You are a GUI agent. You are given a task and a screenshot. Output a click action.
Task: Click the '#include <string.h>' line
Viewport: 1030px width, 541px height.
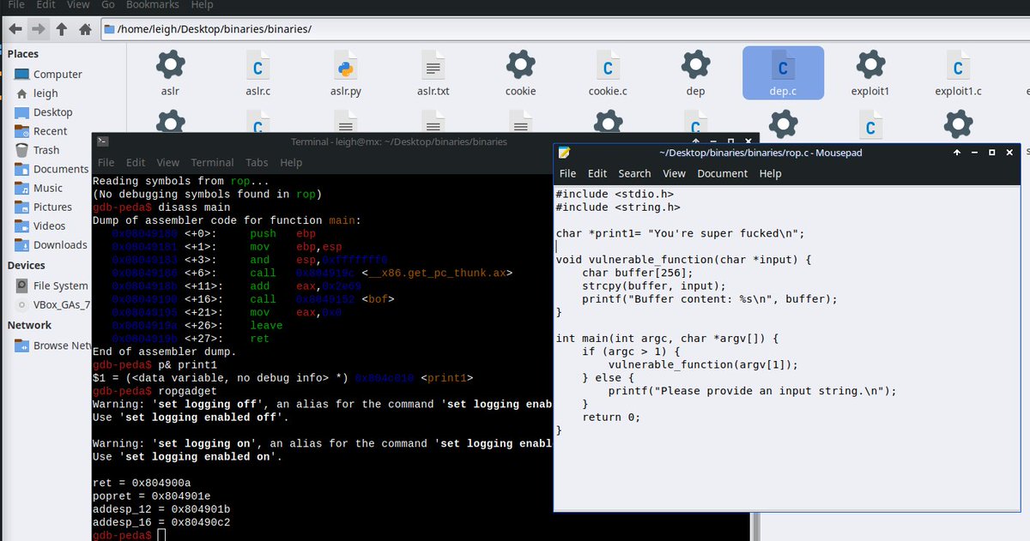(618, 207)
